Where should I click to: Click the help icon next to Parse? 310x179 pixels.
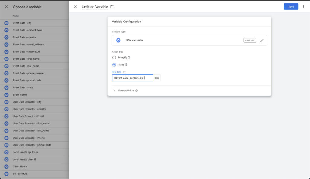point(126,65)
